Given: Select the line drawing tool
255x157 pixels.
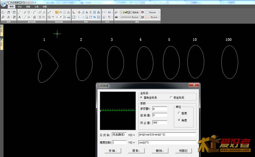Looking at the screenshot, I should click(x=20, y=12).
